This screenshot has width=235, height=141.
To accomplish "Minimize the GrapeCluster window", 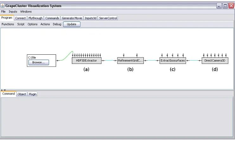I will pyautogui.click(x=219, y=6).
